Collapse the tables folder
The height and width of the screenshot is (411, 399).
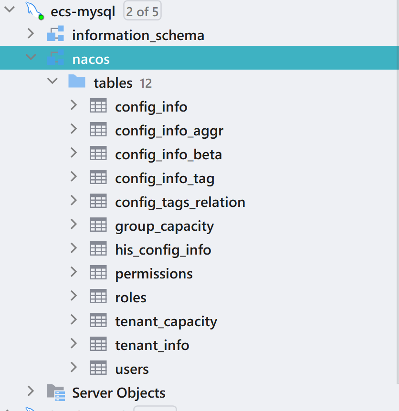tap(52, 82)
